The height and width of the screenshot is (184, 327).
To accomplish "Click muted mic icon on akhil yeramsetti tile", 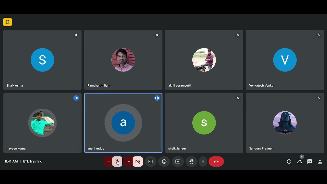I will click(238, 35).
